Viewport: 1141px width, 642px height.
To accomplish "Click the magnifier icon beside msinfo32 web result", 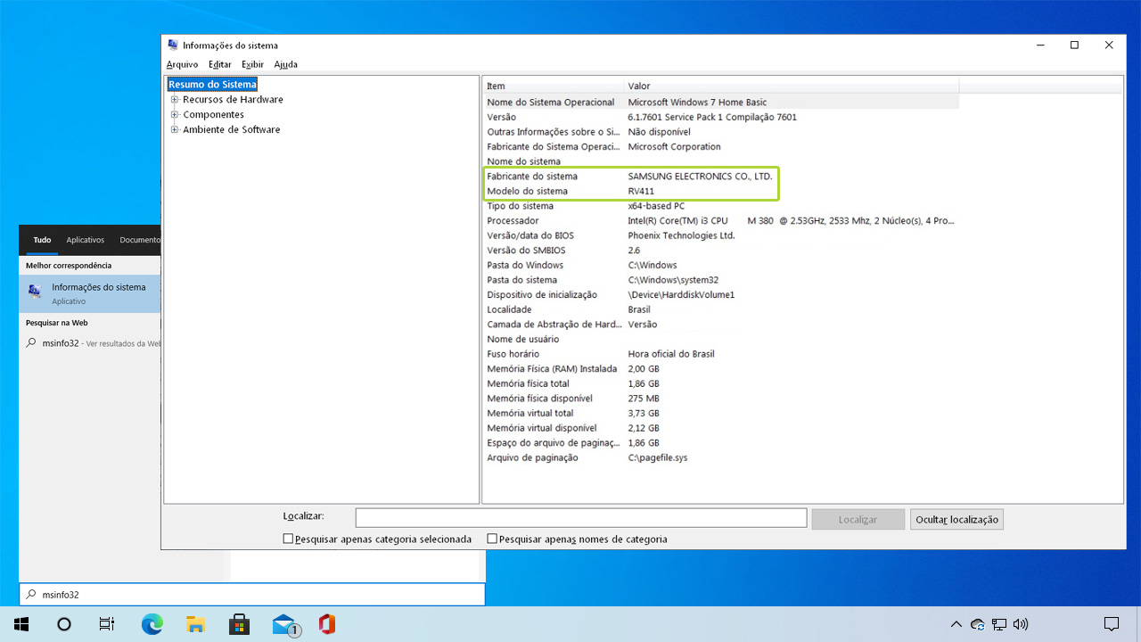I will tap(31, 342).
